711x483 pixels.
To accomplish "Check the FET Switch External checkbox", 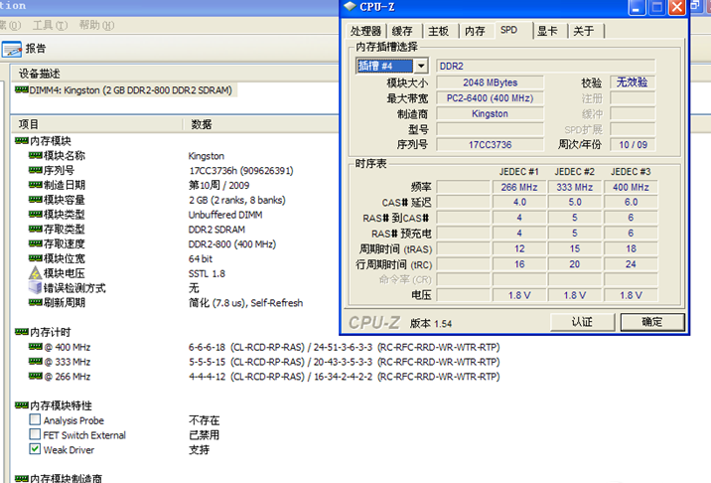I will (35, 435).
